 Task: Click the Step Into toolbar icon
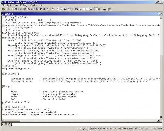tap(37, 9)
